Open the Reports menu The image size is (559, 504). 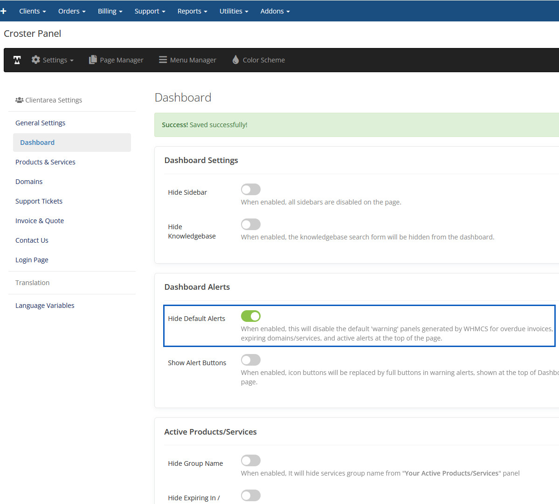(192, 11)
